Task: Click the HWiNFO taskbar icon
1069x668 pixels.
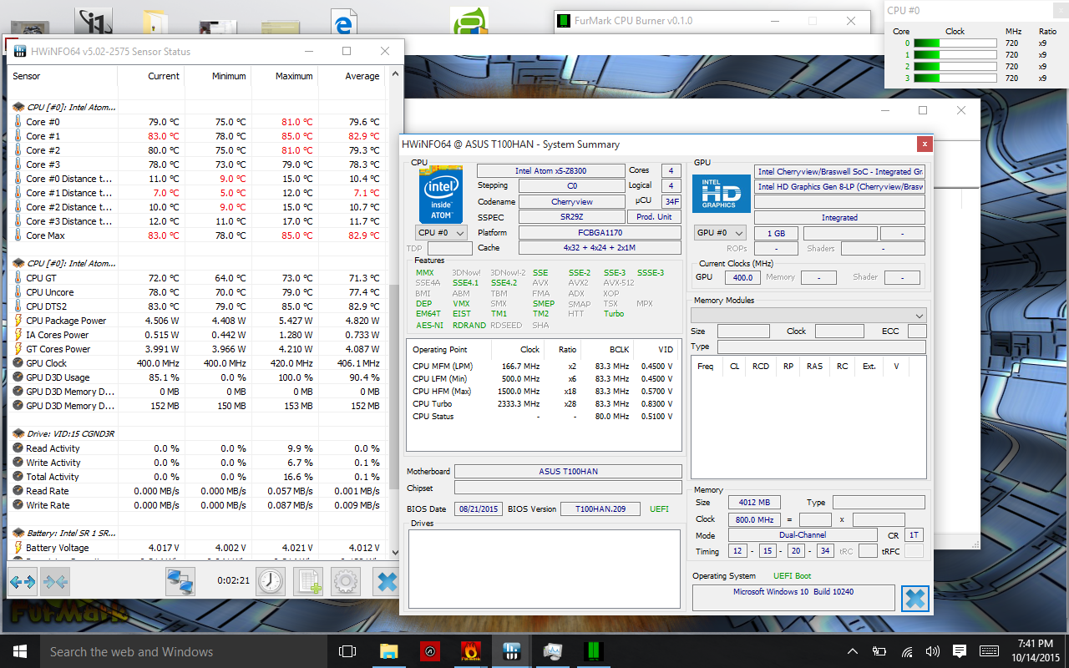Action: pyautogui.click(x=512, y=651)
